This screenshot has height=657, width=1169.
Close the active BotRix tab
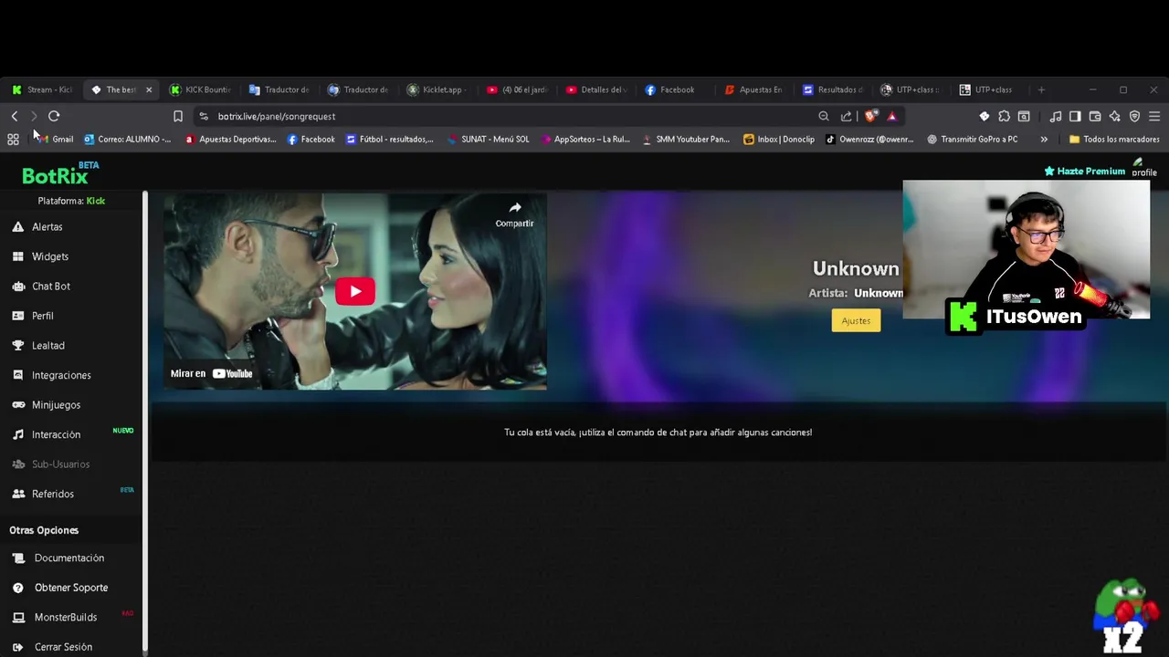tap(149, 89)
